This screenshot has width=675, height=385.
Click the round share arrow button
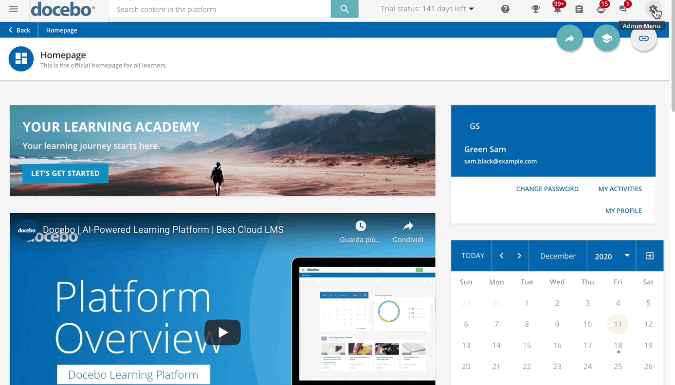pos(569,38)
